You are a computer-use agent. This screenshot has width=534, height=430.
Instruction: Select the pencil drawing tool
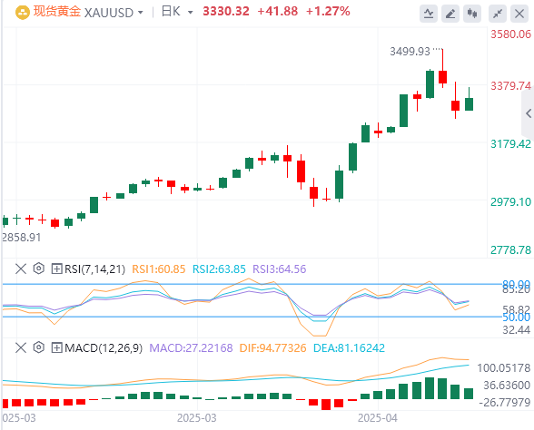pyautogui.click(x=450, y=14)
